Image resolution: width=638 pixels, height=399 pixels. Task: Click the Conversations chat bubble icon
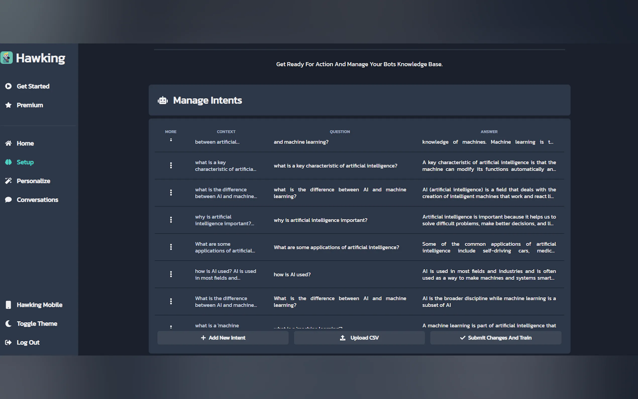pyautogui.click(x=9, y=200)
